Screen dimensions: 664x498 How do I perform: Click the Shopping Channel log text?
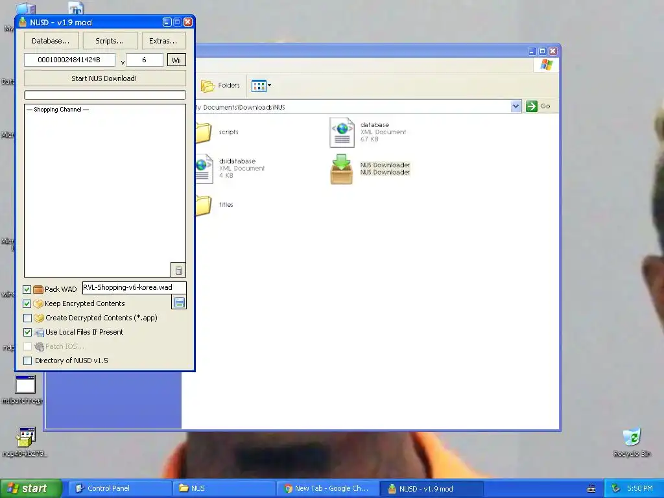(58, 110)
